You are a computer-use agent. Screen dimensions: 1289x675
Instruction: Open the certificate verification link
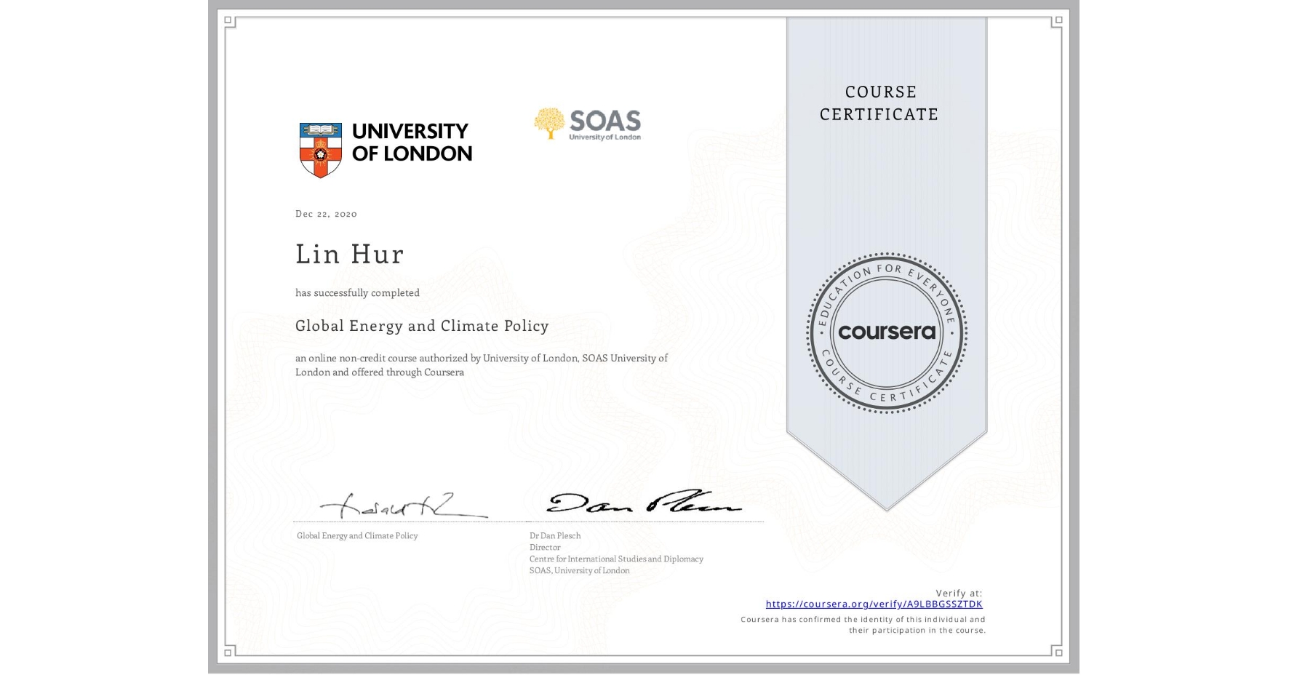click(x=873, y=604)
